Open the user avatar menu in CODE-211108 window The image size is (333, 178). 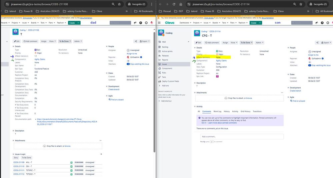[x=152, y=23]
